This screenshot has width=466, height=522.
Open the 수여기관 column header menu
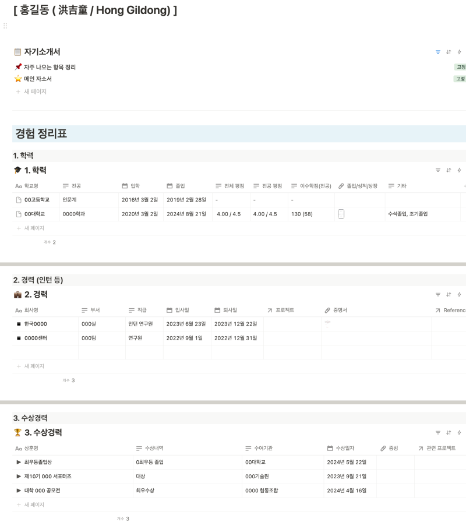(259, 449)
